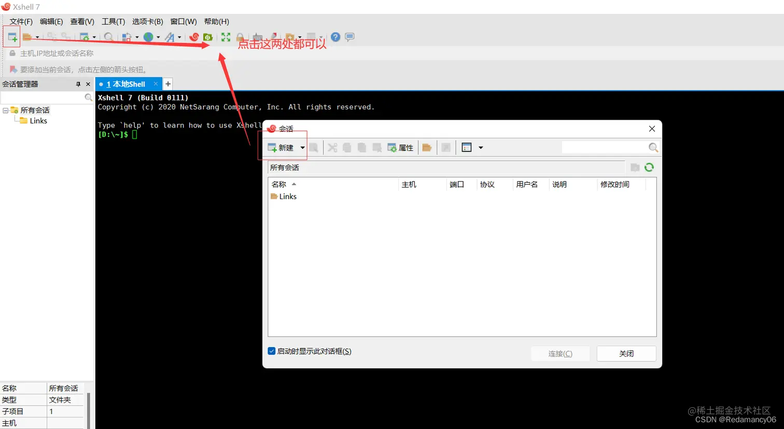The height and width of the screenshot is (429, 784).
Task: Click the feedback speech bubble icon
Action: pyautogui.click(x=350, y=37)
